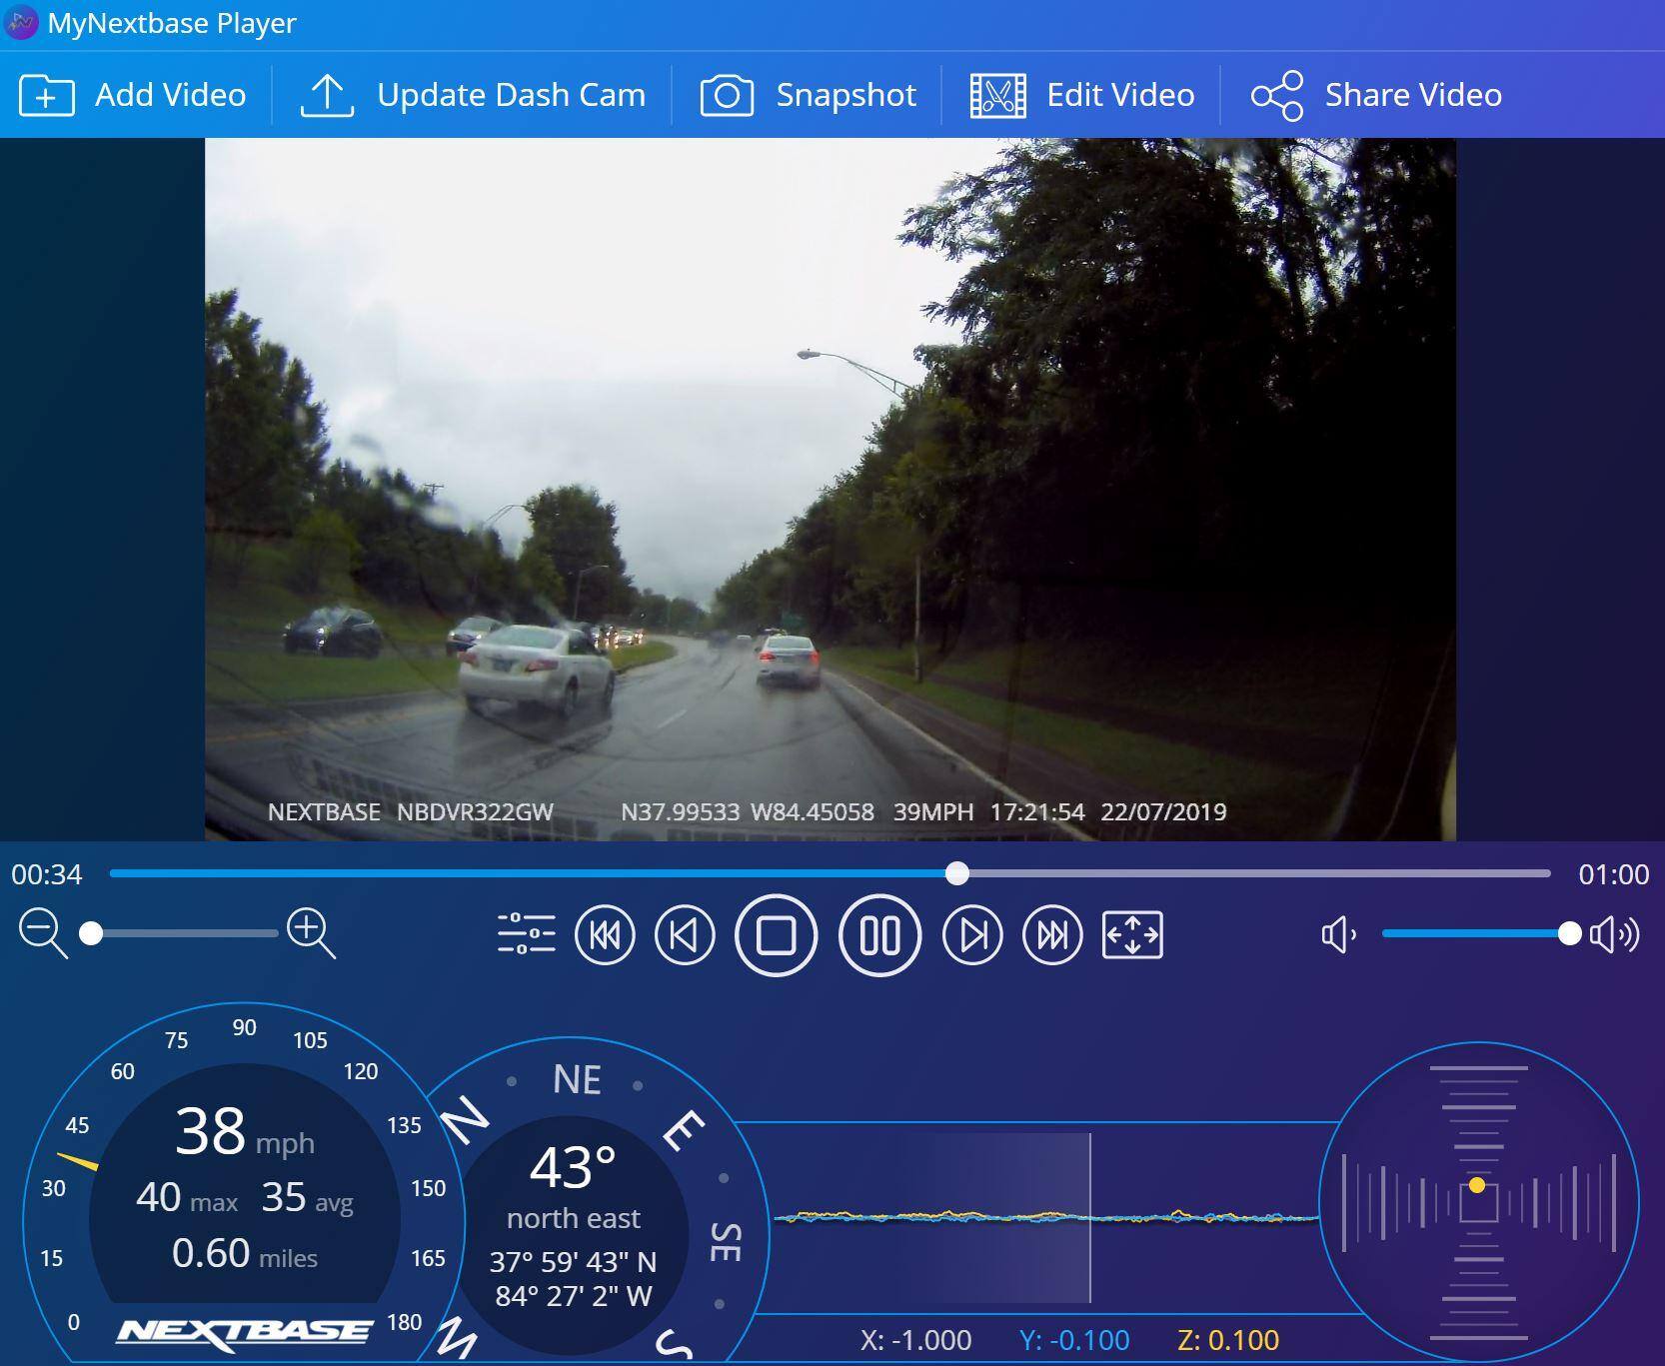Viewport: 1665px width, 1366px height.
Task: Click the G-force accelerometer graph
Action: [1044, 1217]
